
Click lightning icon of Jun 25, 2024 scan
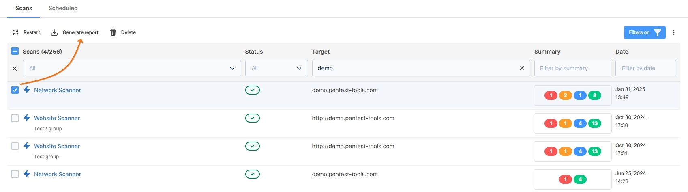tap(27, 174)
